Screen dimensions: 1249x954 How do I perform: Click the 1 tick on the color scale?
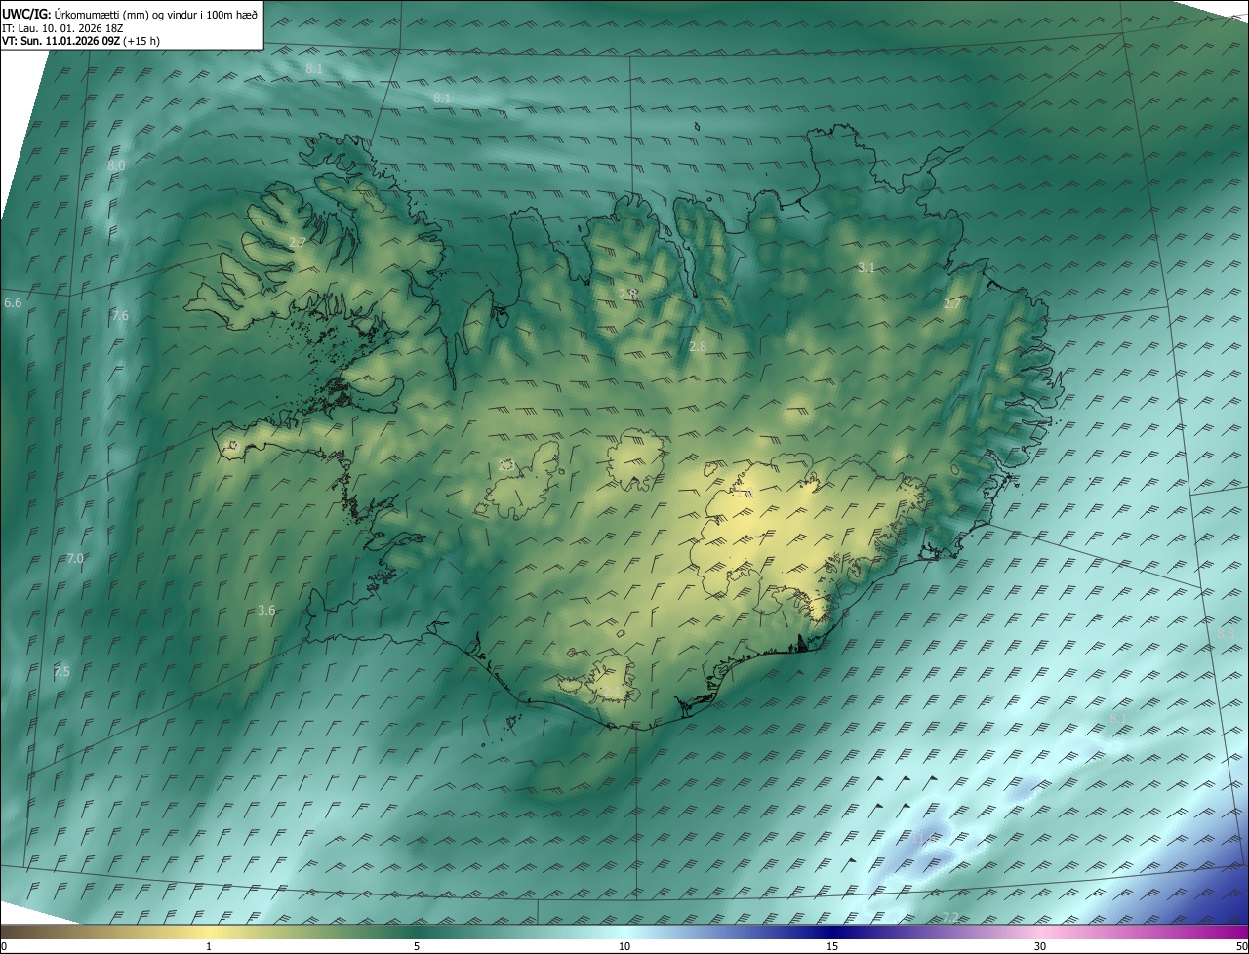pos(209,946)
